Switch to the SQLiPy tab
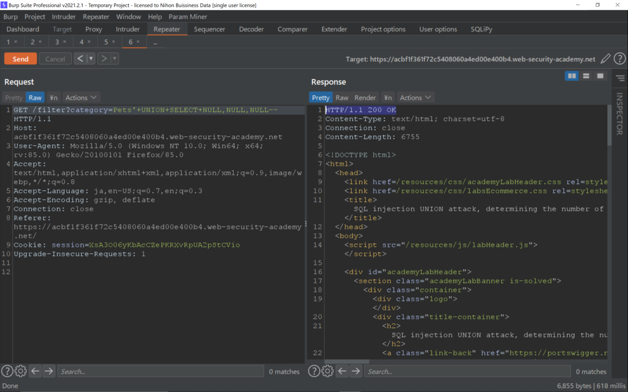628x392 pixels. 481,29
